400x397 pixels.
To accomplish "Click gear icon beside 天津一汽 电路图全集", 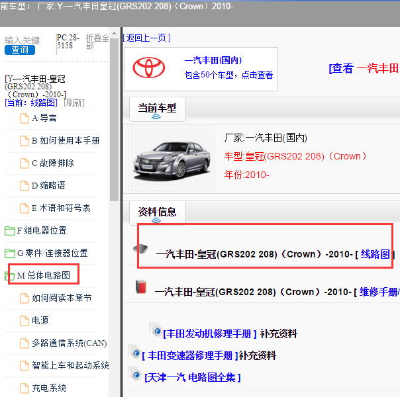I will (x=134, y=374).
